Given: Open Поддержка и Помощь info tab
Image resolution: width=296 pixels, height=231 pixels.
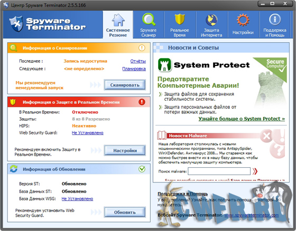Looking at the screenshot, I should pos(275,25).
